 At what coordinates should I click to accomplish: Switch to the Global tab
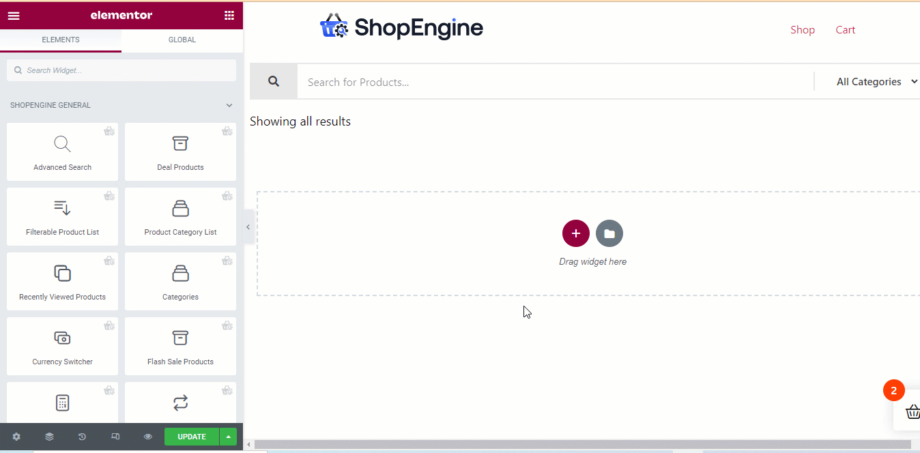coord(182,40)
